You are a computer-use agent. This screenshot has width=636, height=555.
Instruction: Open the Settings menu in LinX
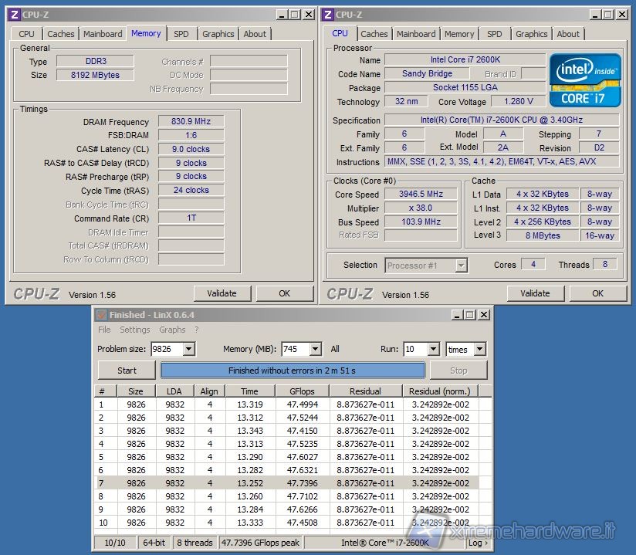[x=134, y=330]
